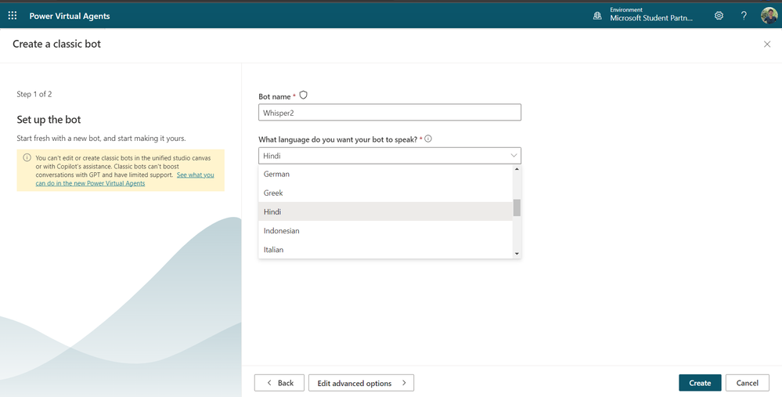Click the language info icon

coord(428,139)
